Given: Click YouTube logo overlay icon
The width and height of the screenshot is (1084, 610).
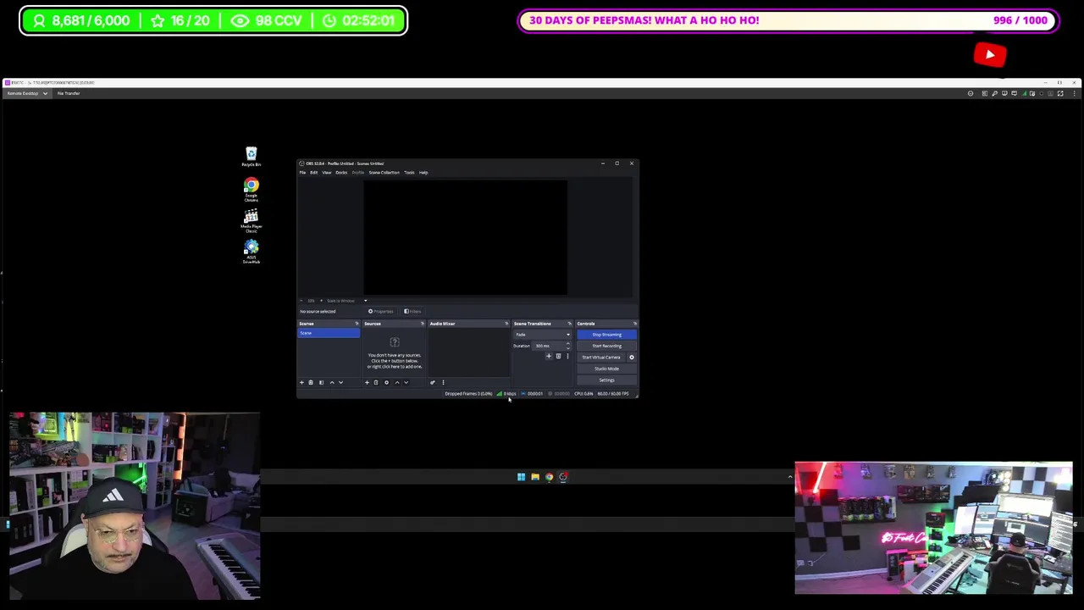Looking at the screenshot, I should (x=990, y=55).
